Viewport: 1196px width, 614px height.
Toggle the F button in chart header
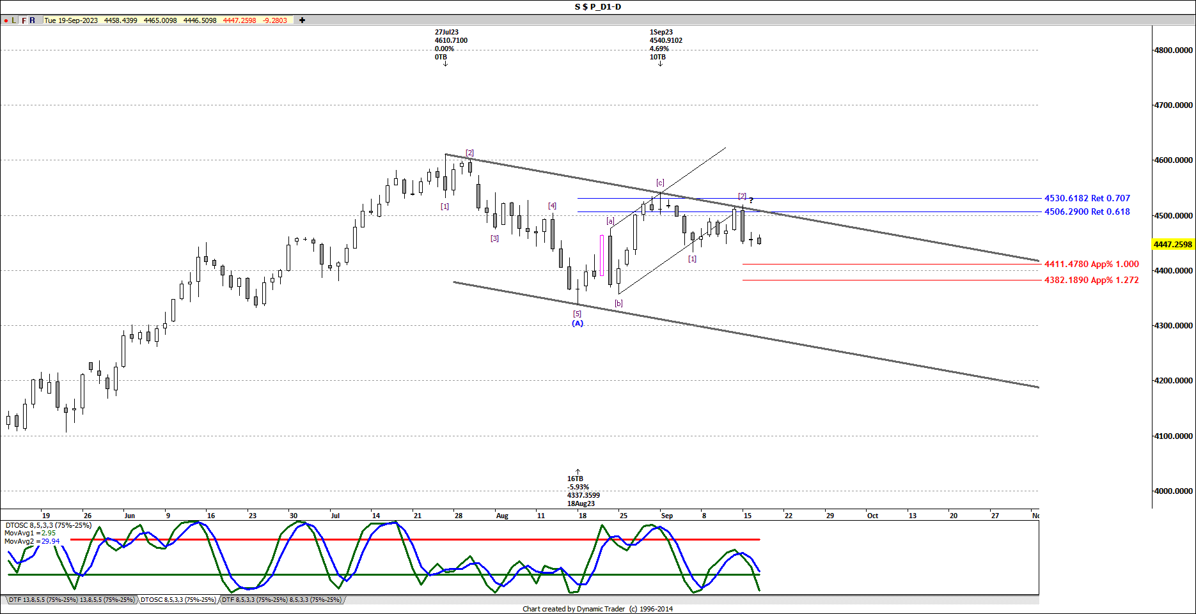pos(24,20)
